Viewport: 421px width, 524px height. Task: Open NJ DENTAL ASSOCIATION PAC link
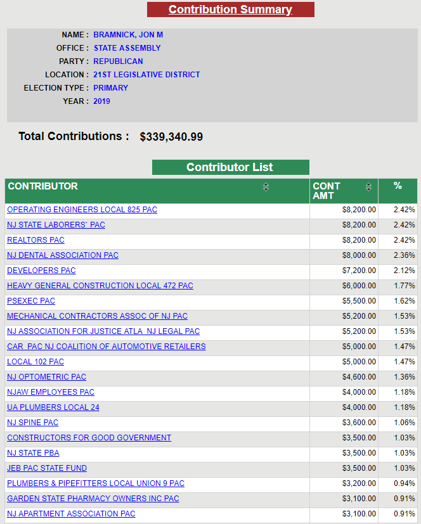(63, 255)
